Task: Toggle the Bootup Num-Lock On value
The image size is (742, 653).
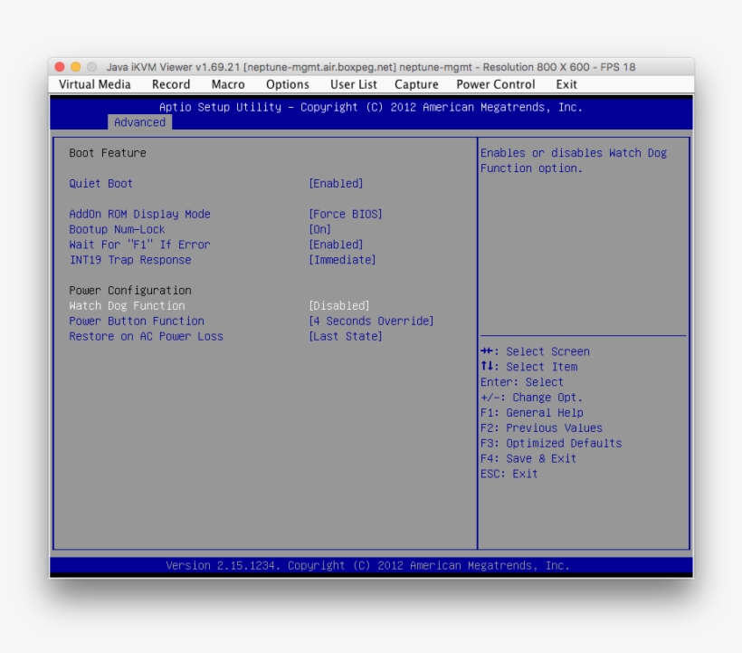Action: coord(320,230)
